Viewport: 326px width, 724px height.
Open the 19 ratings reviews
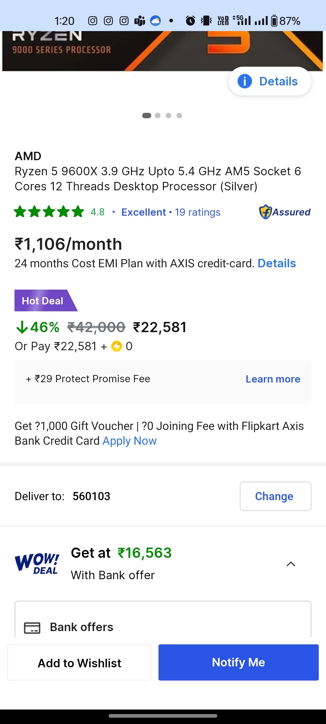click(x=198, y=212)
